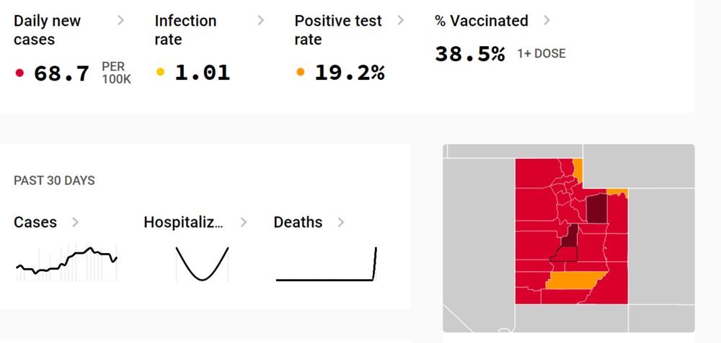The image size is (721, 343).
Task: Select the dark red northeastern county
Action: pyautogui.click(x=596, y=209)
